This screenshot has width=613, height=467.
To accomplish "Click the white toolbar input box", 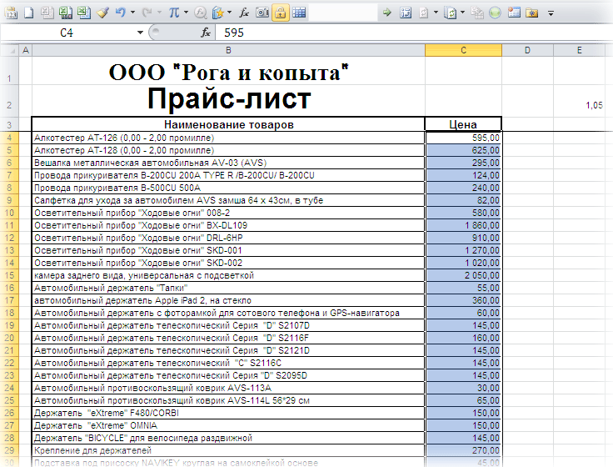I will click(343, 13).
